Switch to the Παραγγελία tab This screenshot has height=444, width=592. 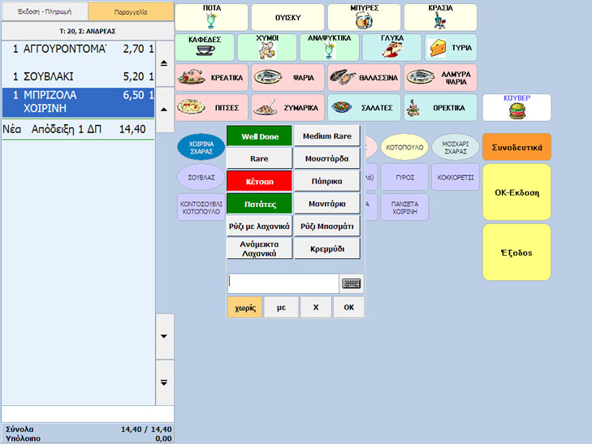point(130,12)
